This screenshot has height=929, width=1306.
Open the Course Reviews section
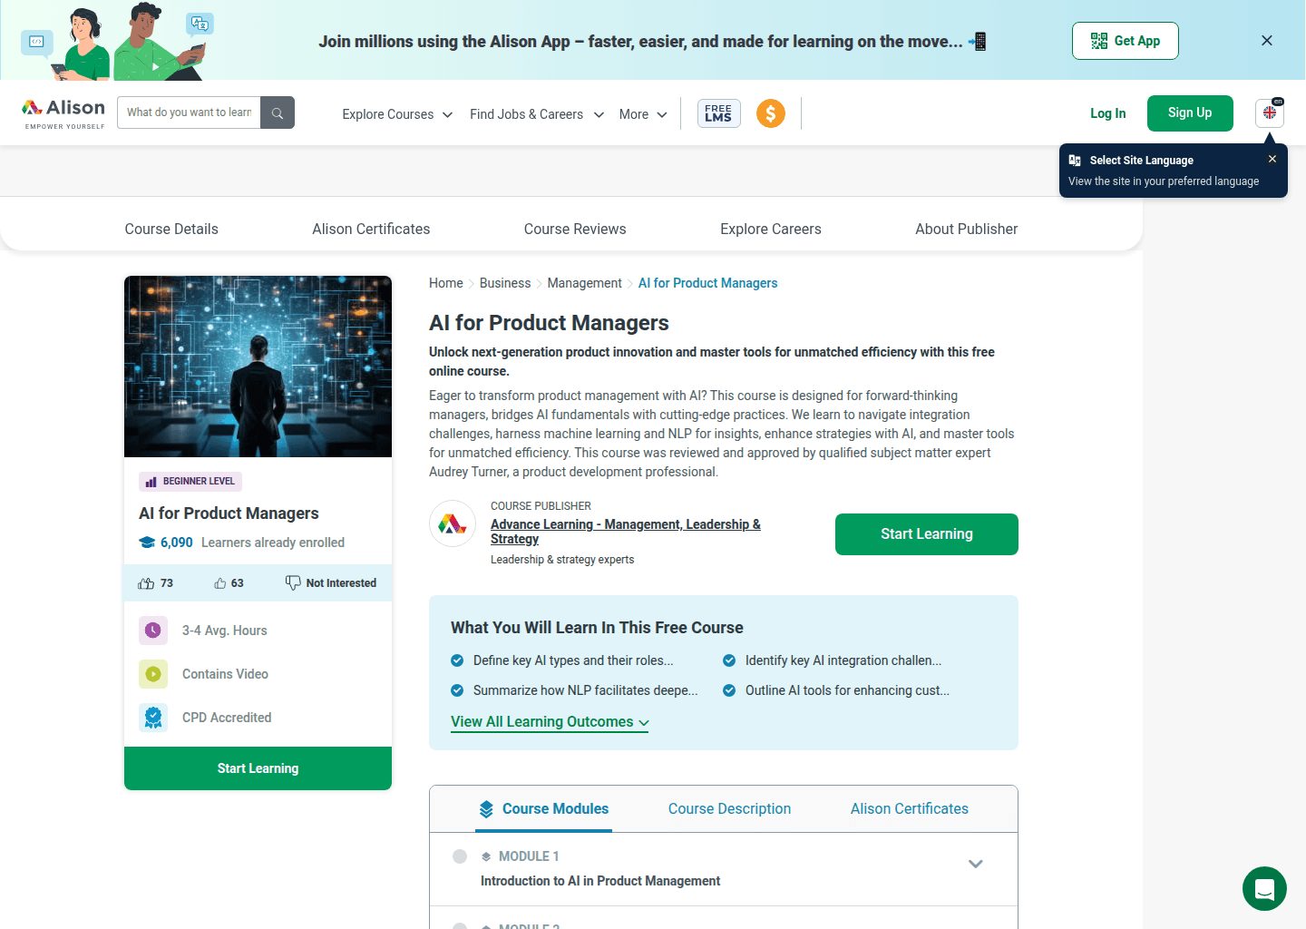tap(575, 229)
